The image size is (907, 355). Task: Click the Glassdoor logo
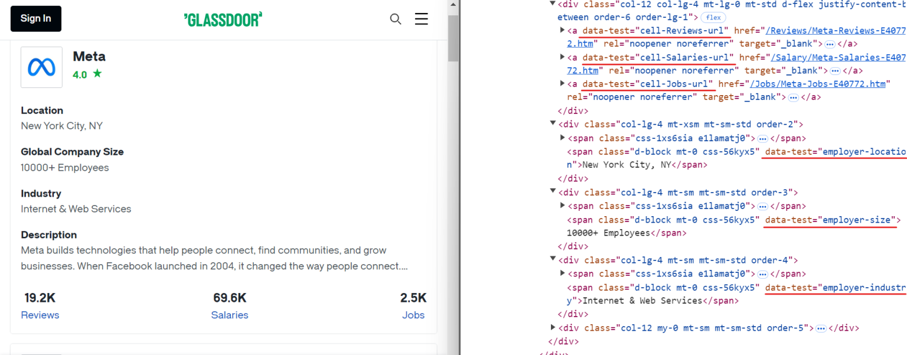pos(223,19)
